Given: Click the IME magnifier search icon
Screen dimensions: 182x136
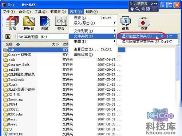Looking at the screenshot, I should point(138,9).
